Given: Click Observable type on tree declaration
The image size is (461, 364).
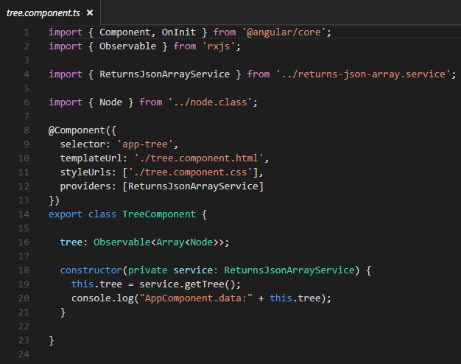Looking at the screenshot, I should click(x=122, y=242).
